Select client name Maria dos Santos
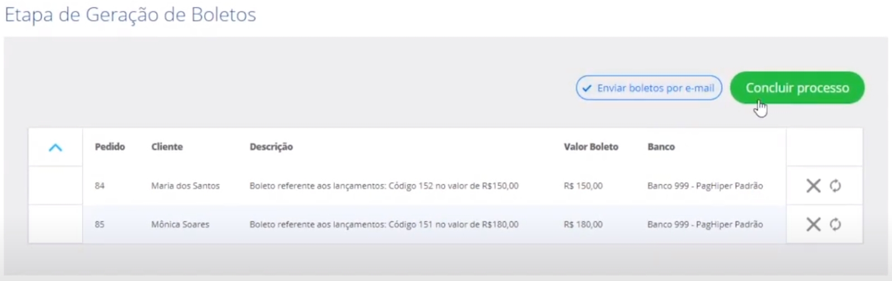 pos(185,186)
